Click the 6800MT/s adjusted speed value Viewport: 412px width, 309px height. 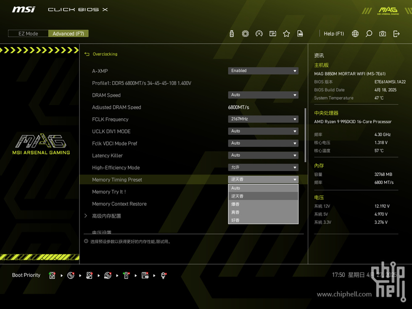point(239,107)
